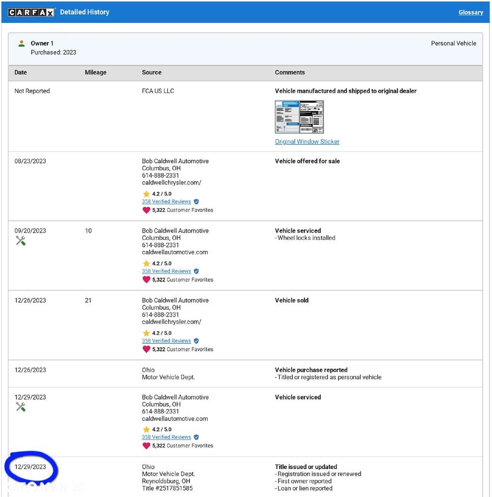Select phone 614-888-2331 in 12/26/2023 row
The height and width of the screenshot is (497, 492).
click(161, 315)
